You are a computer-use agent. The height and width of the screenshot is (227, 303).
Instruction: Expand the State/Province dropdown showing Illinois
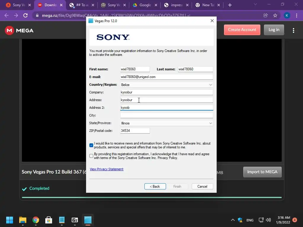click(x=167, y=123)
